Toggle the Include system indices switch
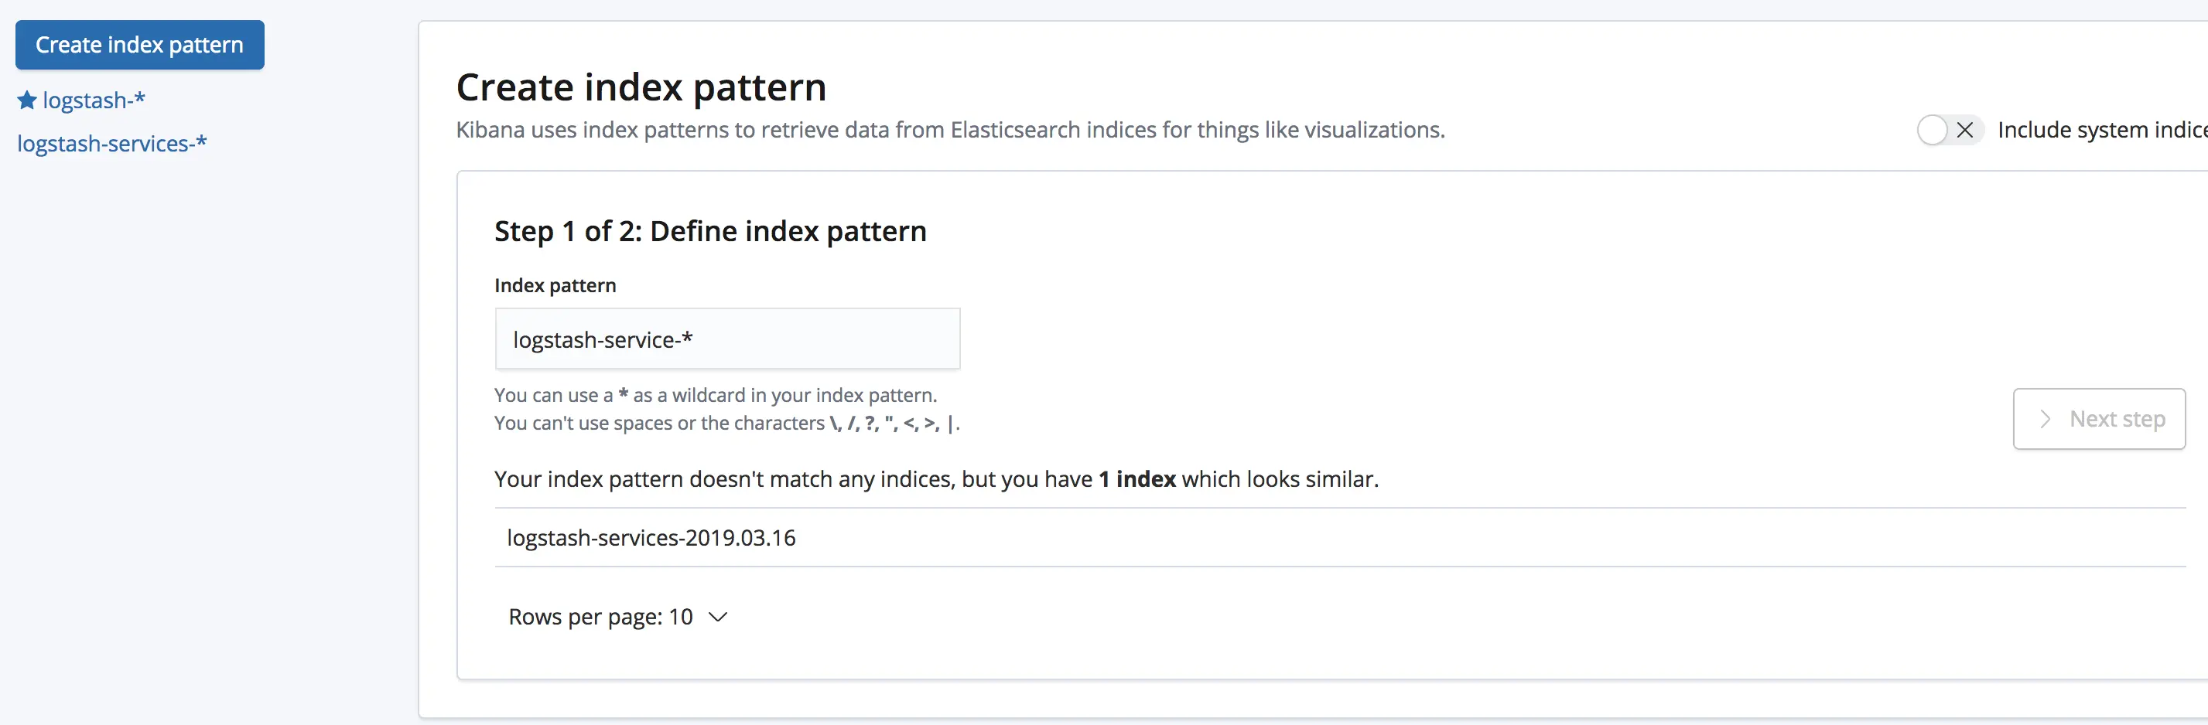The width and height of the screenshot is (2208, 725). [x=1948, y=130]
